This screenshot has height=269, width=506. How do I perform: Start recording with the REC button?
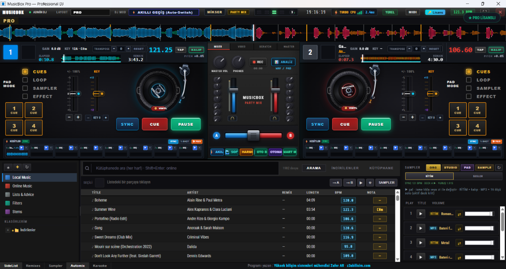click(258, 62)
